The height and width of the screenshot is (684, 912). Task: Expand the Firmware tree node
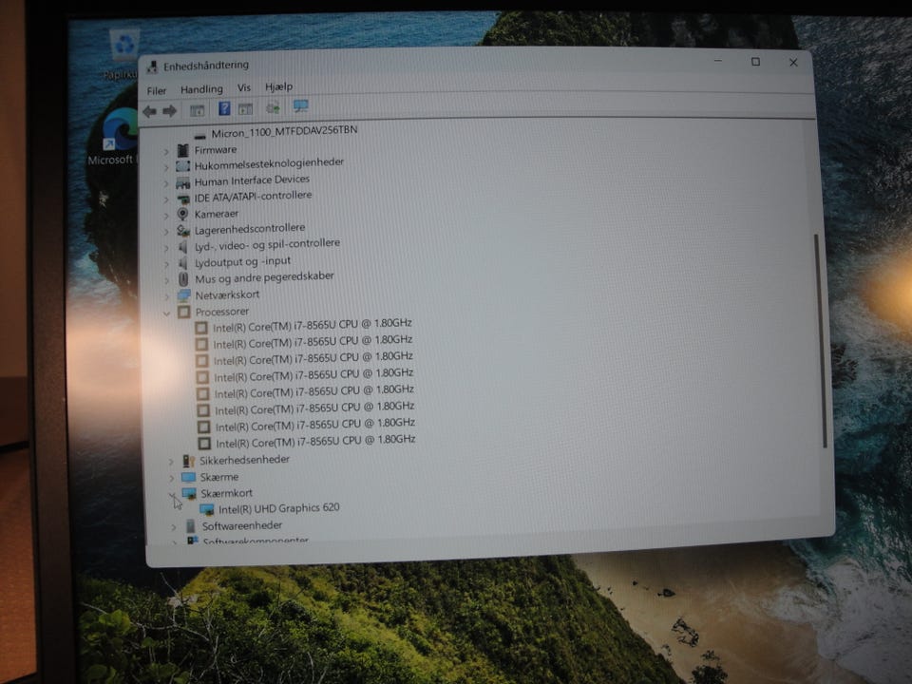point(165,152)
